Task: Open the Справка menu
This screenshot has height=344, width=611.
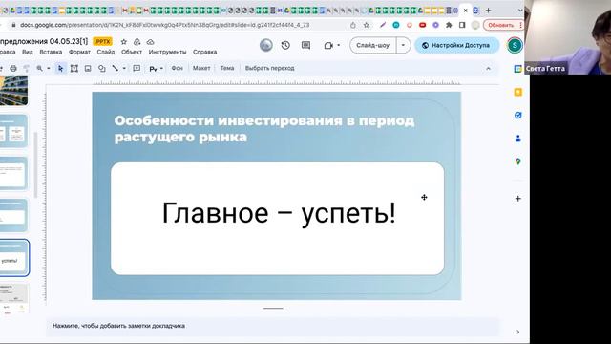Action: pos(204,52)
